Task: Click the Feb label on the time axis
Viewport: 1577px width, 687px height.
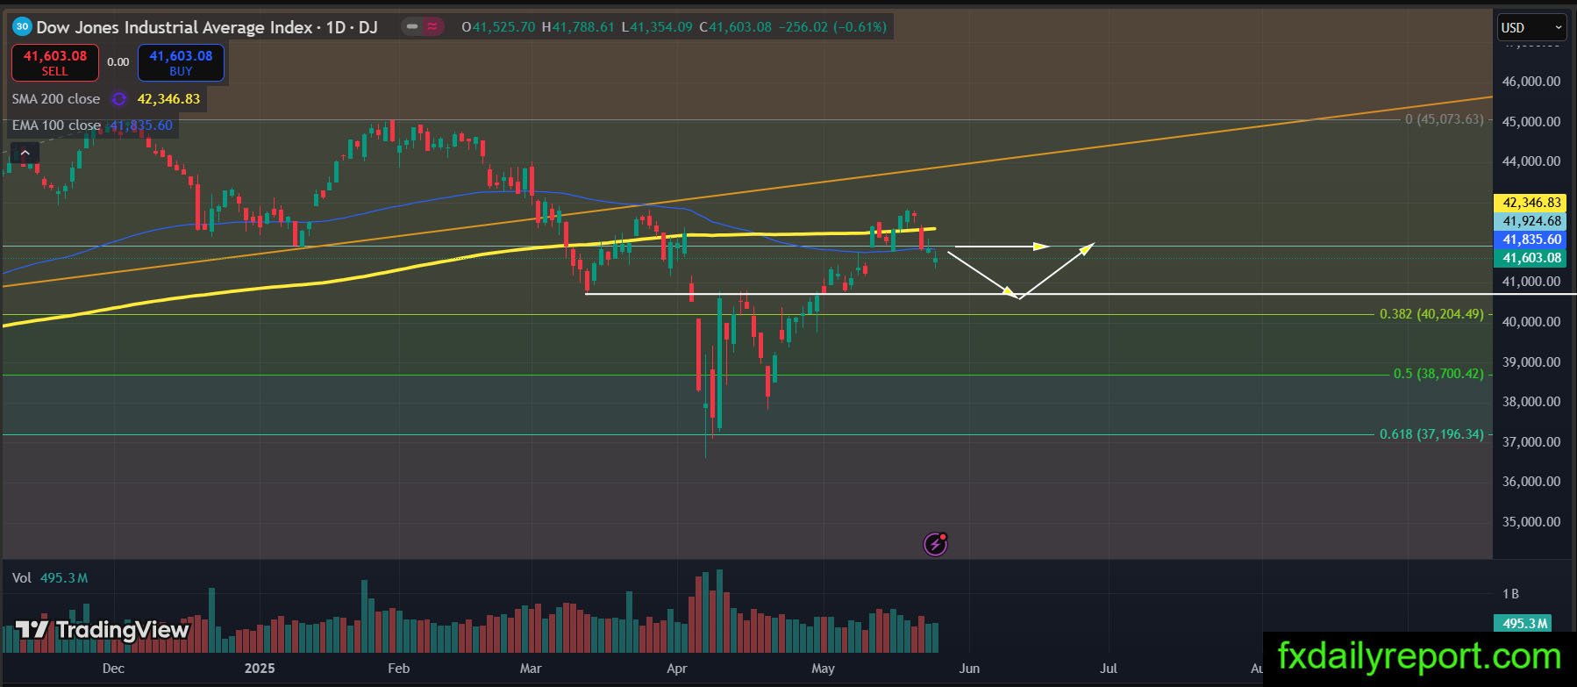Action: (398, 669)
